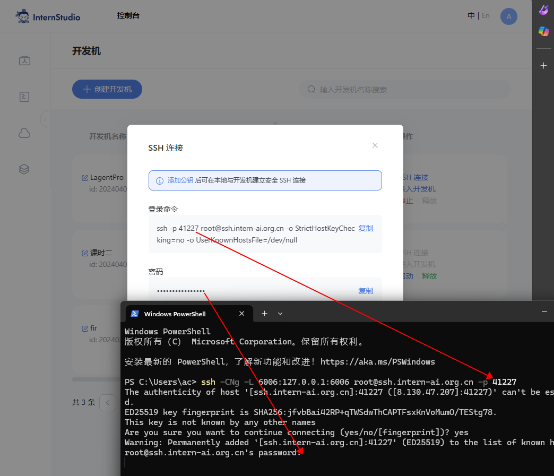Viewport: 554px width, 476px height.
Task: Click the 输入开发机名称搜索 search field
Action: (x=404, y=89)
